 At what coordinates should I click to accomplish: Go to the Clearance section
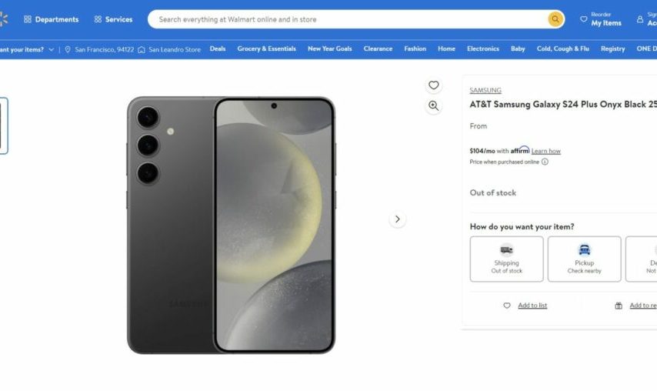(x=378, y=48)
